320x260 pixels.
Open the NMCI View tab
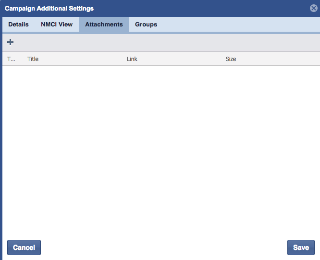(x=57, y=25)
